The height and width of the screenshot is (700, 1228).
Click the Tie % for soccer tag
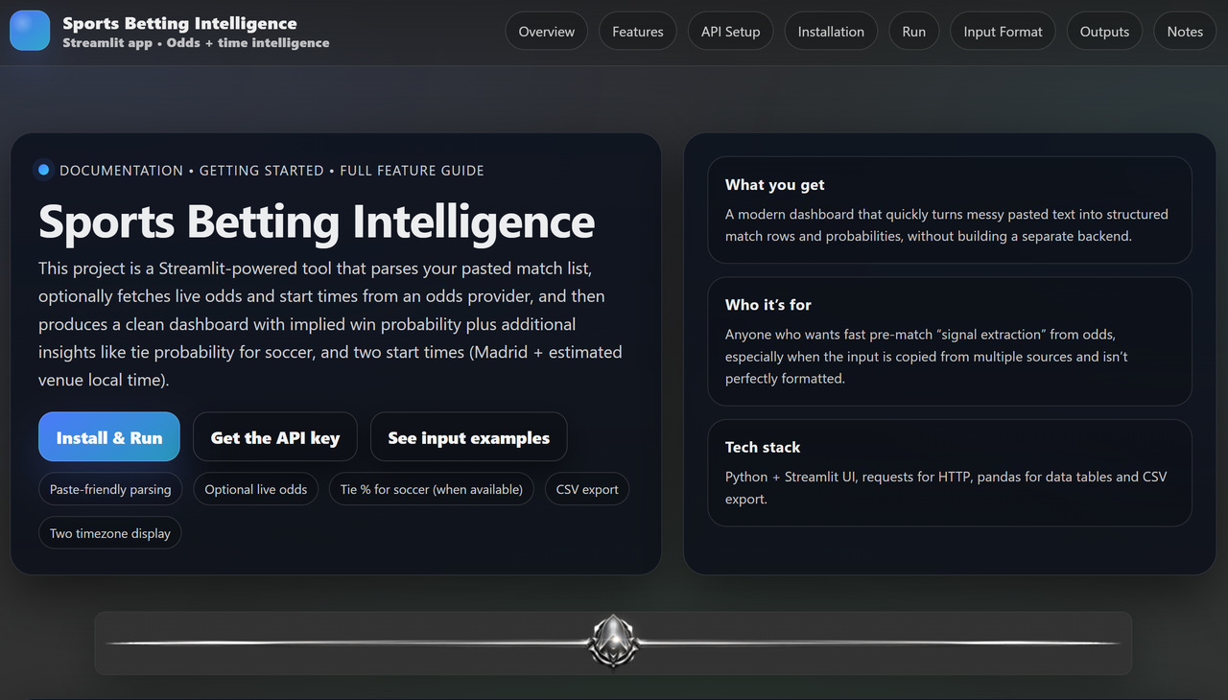pos(432,489)
